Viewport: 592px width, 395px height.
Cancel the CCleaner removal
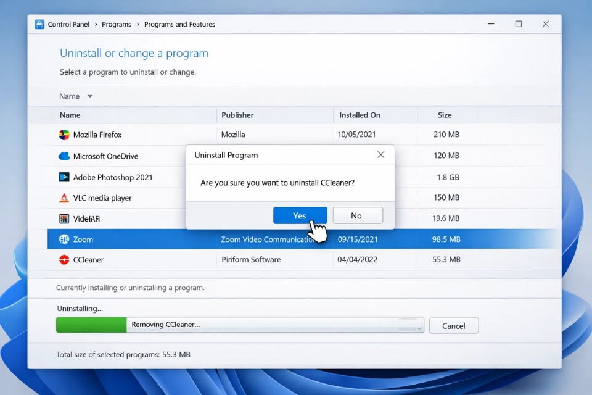click(x=454, y=325)
